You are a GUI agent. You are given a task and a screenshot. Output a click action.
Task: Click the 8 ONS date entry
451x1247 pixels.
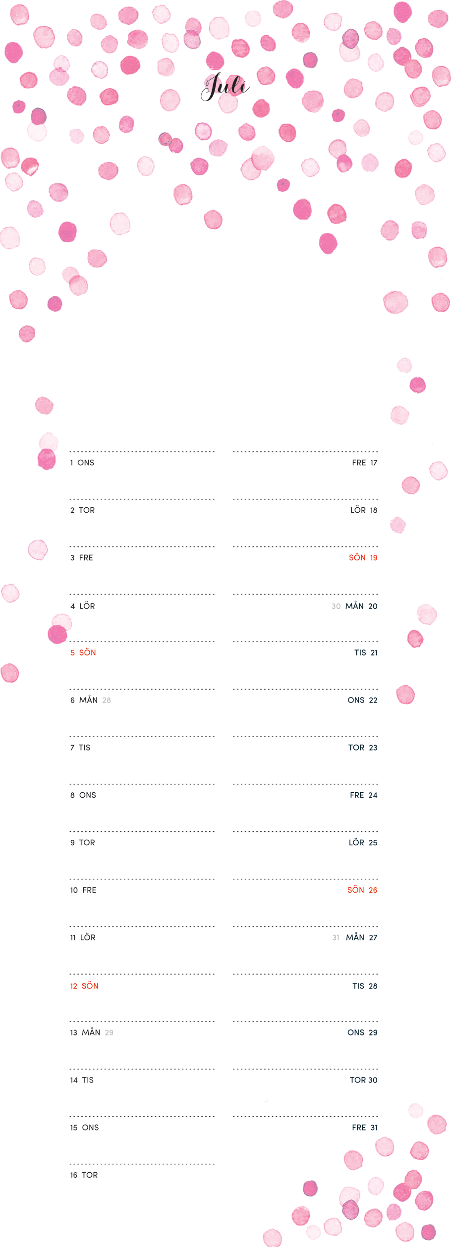pos(83,795)
